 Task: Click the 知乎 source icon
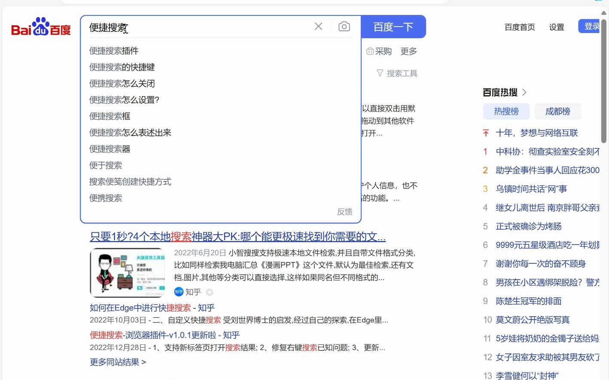coord(179,292)
